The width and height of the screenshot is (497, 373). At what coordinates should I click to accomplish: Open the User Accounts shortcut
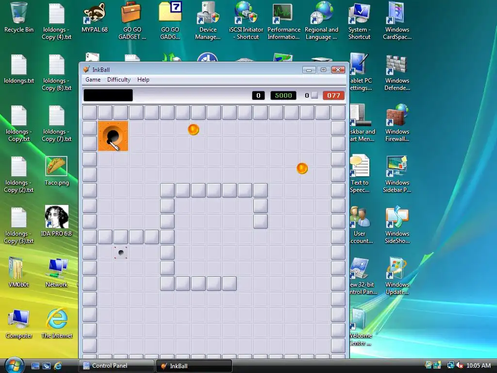pyautogui.click(x=361, y=225)
